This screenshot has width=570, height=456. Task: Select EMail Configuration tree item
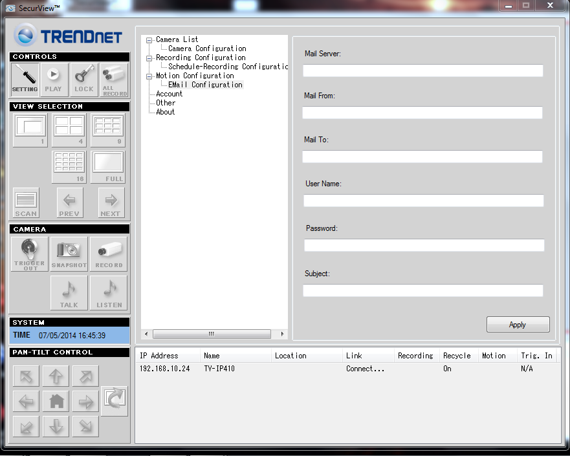click(x=205, y=85)
